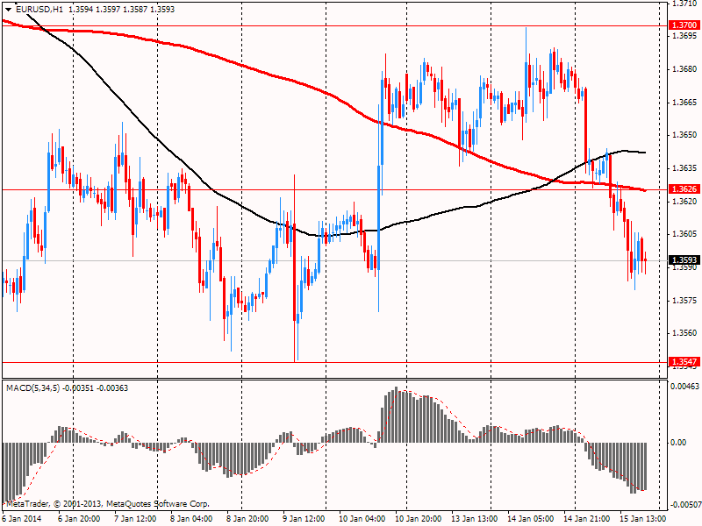The image size is (702, 526).
Task: Click the triangle arrow beside EURUSD,H1 title
Action: pos(8,10)
